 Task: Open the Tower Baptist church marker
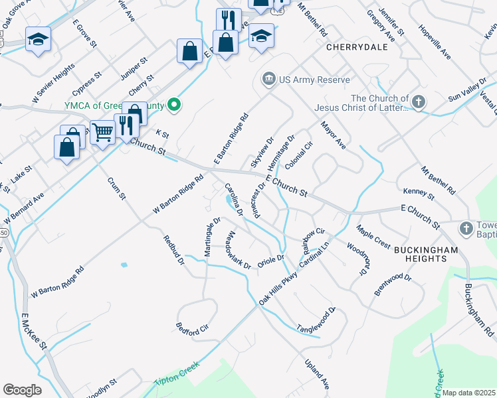click(x=466, y=228)
